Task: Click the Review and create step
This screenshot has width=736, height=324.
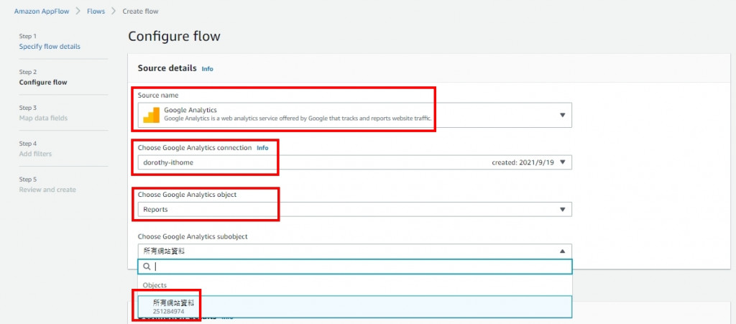Action: pos(47,190)
